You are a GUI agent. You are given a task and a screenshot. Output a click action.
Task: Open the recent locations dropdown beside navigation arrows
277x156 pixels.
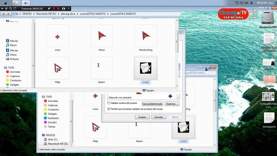[13, 14]
